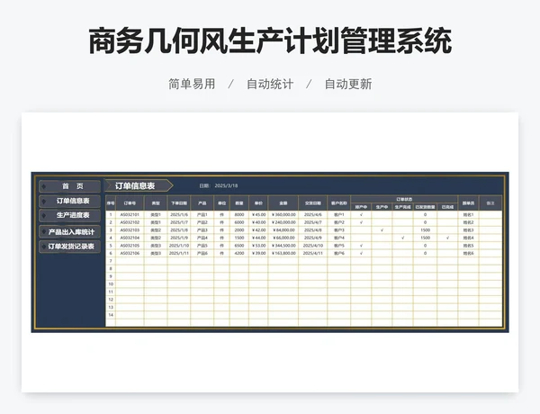Click the 产品3 cell
Screen dimensions: 540x414
coord(202,230)
